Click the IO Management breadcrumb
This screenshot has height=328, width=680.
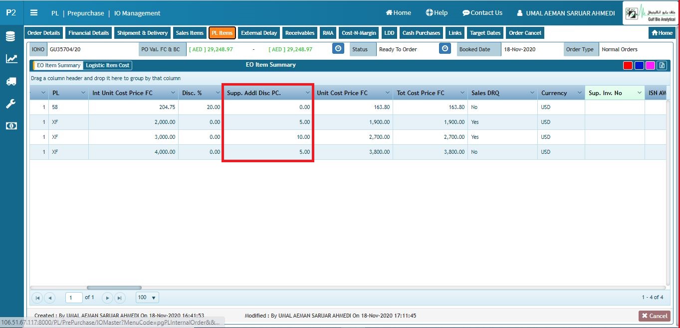tap(137, 13)
